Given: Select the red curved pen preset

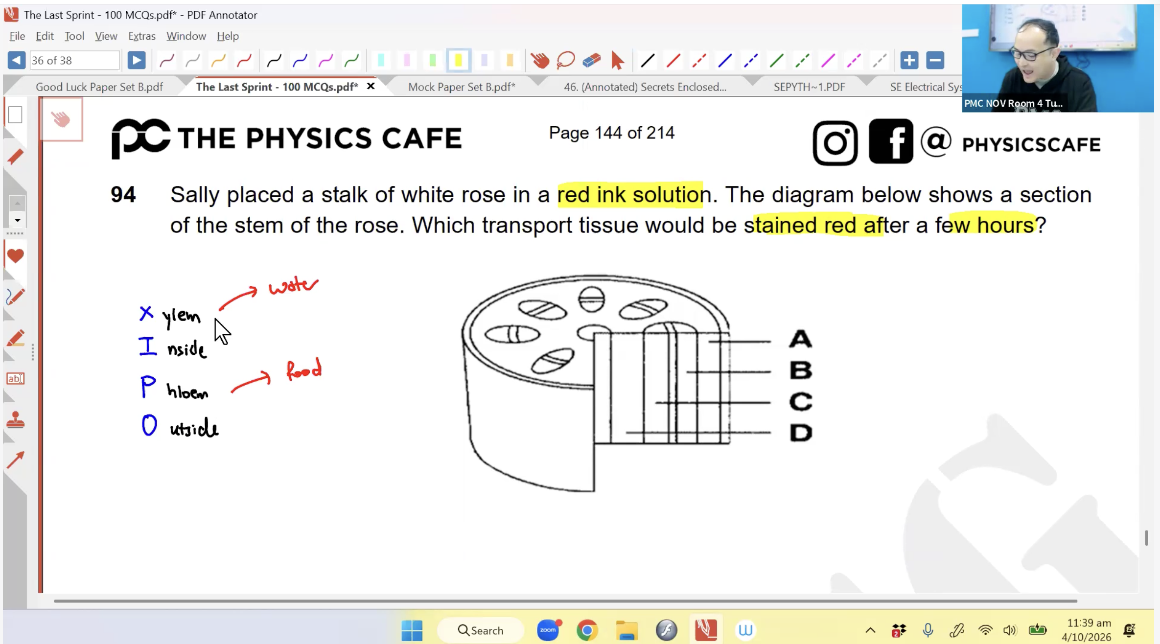Looking at the screenshot, I should [x=244, y=61].
